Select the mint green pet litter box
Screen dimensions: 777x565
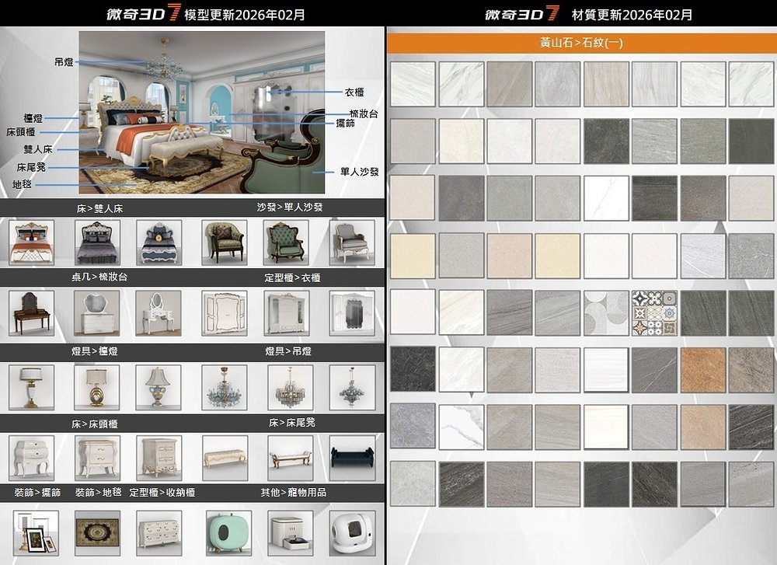[x=228, y=533]
